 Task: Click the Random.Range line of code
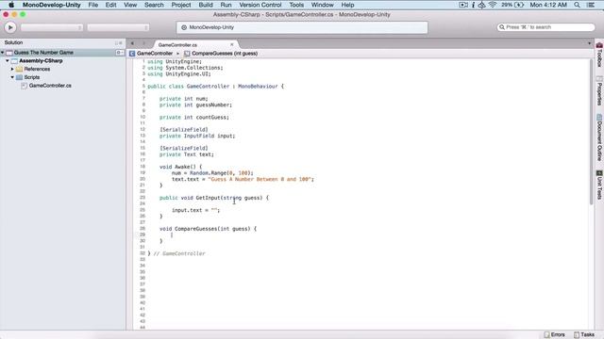[212, 173]
